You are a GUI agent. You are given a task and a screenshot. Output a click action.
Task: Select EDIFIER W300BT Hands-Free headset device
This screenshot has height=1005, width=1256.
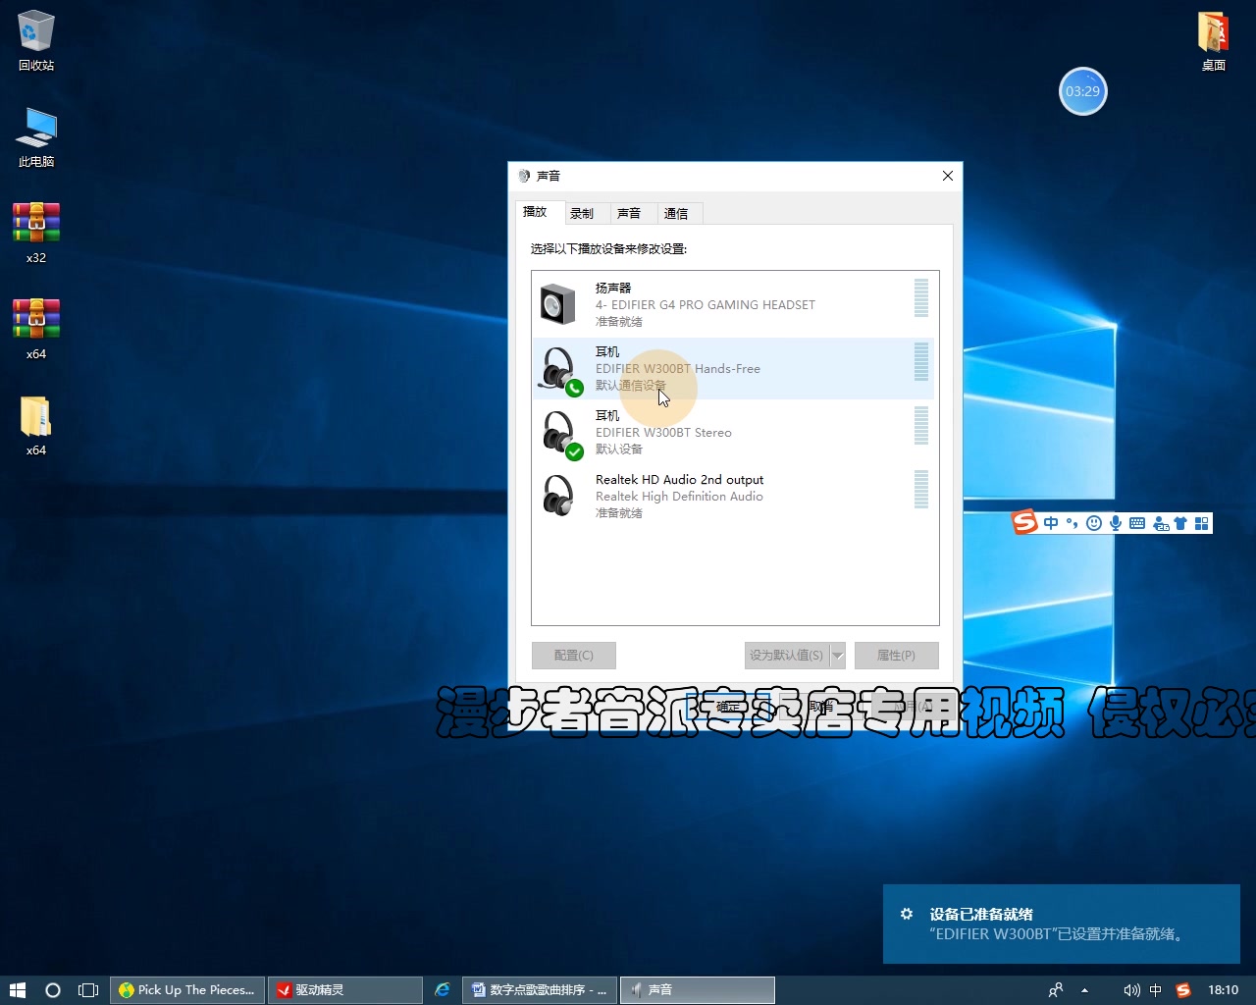[x=734, y=368]
